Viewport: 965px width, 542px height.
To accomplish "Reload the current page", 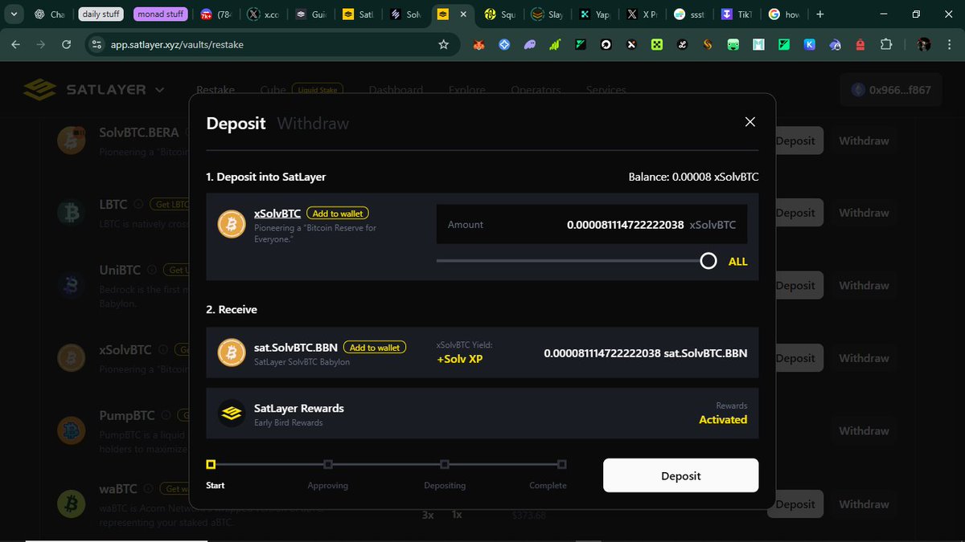I will pyautogui.click(x=65, y=45).
